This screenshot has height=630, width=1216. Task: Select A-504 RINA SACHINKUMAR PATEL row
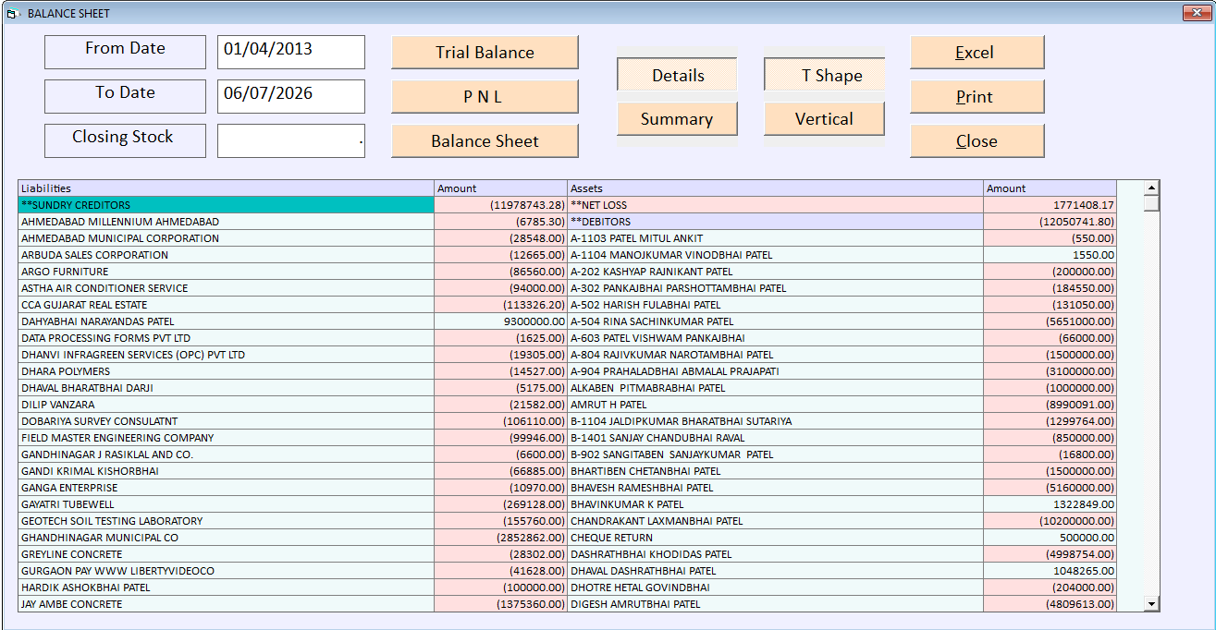click(x=775, y=321)
